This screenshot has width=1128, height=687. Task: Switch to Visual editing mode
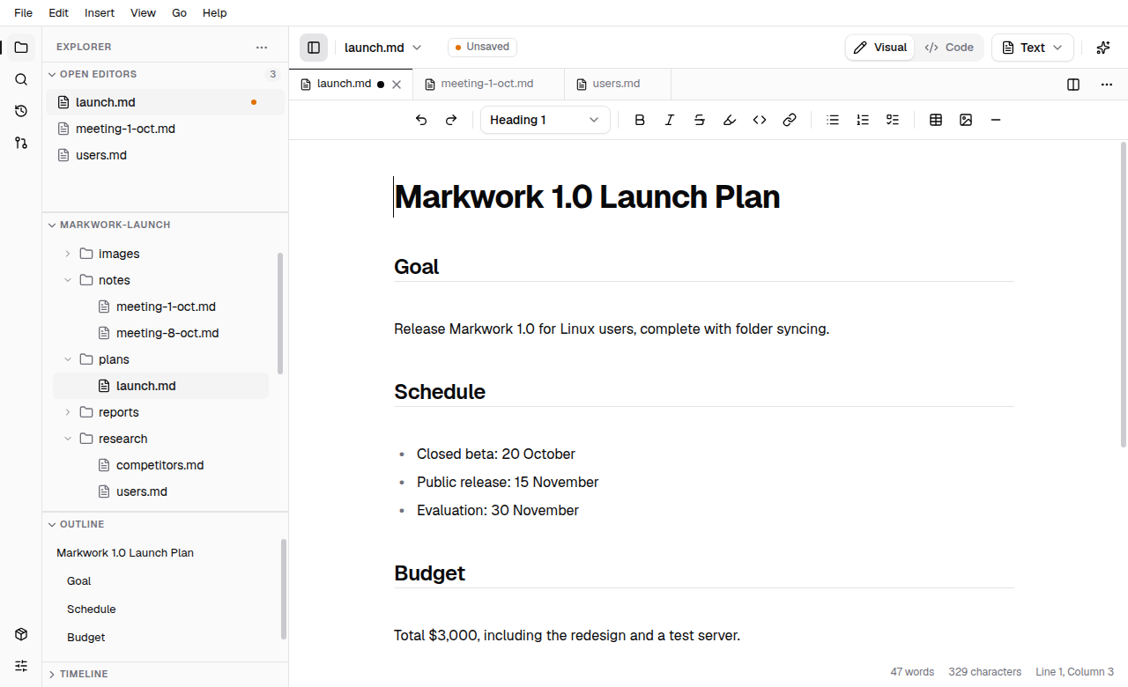coord(880,48)
